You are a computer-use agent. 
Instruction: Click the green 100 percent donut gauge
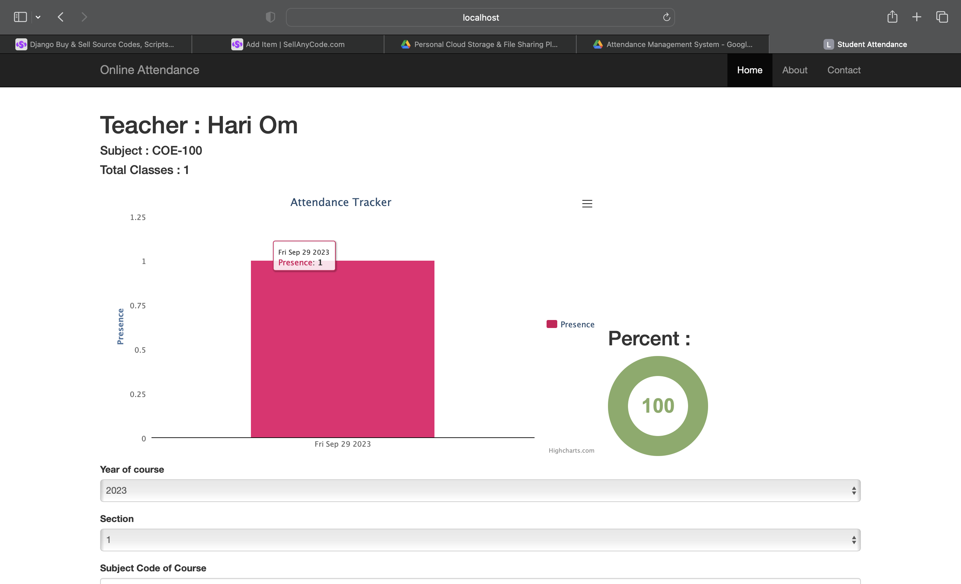click(658, 406)
